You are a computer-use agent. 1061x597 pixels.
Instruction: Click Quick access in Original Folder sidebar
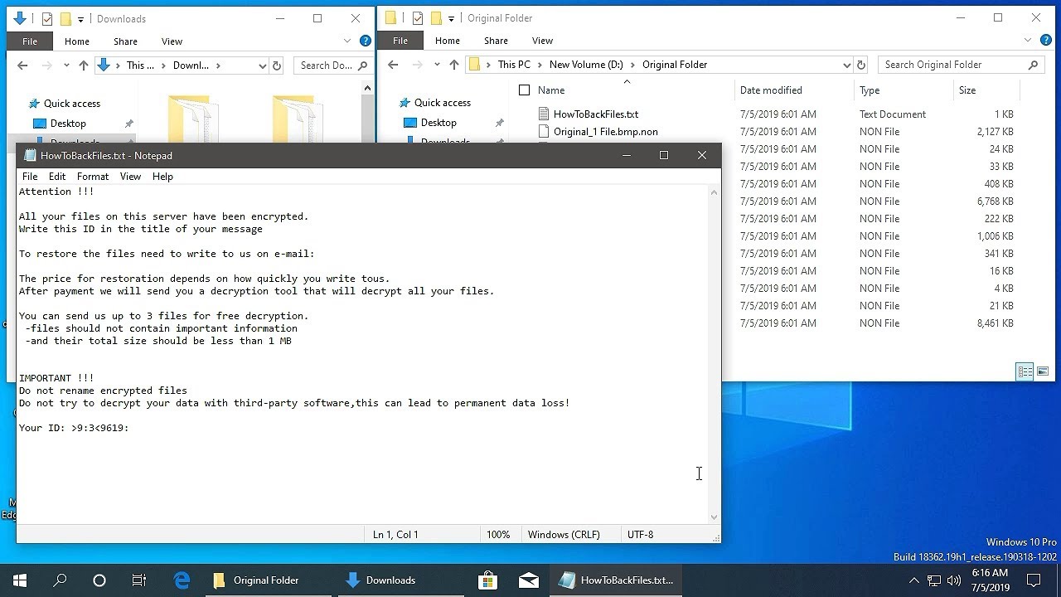(x=442, y=103)
